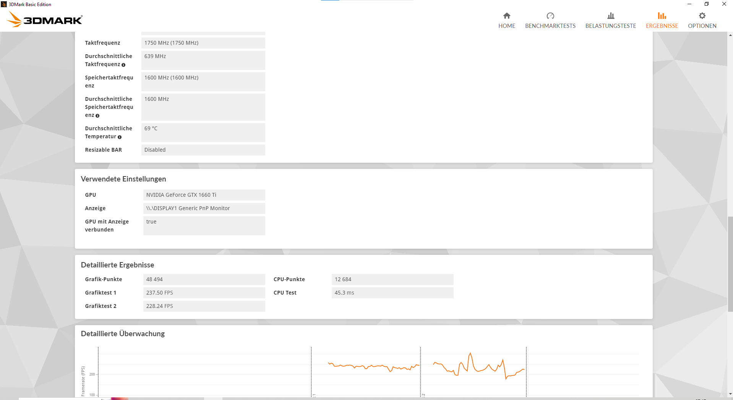The height and width of the screenshot is (400, 733).
Task: Click the 639 MHz average clock value
Action: 203,60
